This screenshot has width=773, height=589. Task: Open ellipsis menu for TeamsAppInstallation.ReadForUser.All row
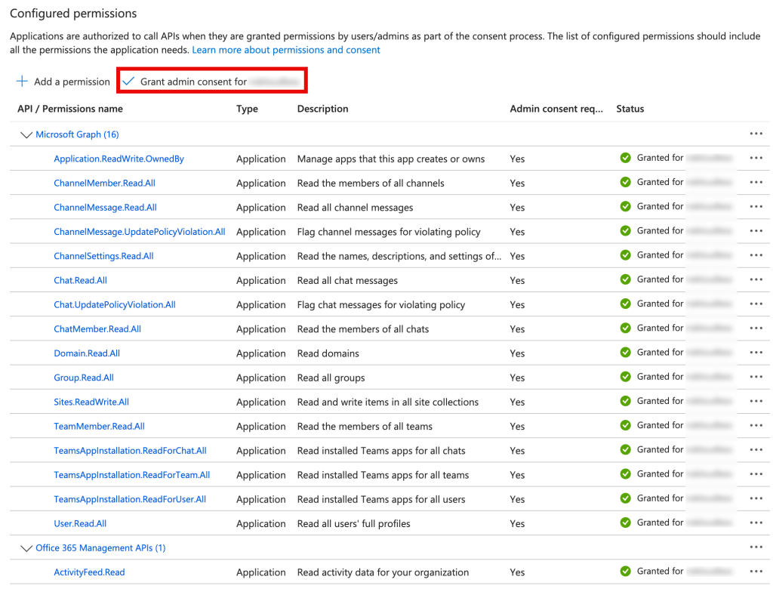[x=756, y=498]
